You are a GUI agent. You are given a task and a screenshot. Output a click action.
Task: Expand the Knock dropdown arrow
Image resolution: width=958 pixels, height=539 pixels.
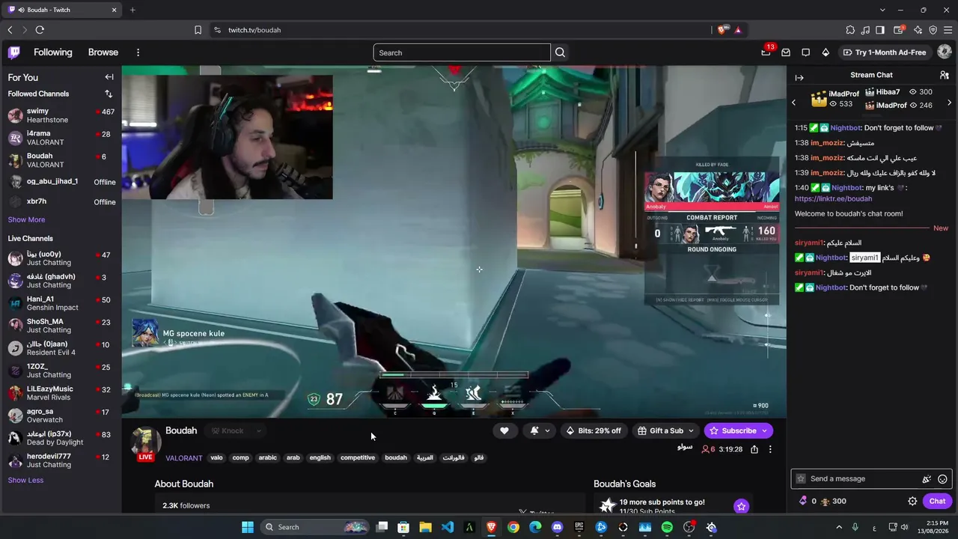coord(258,430)
